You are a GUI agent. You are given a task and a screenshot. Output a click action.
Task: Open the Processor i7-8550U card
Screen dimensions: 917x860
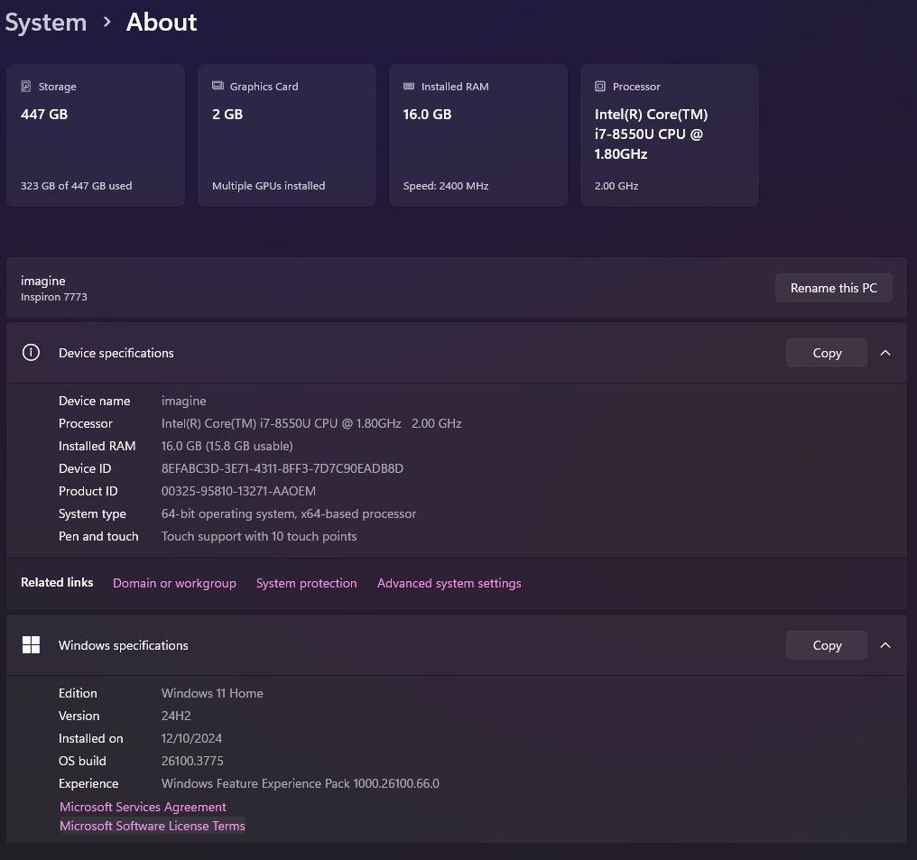pyautogui.click(x=669, y=135)
